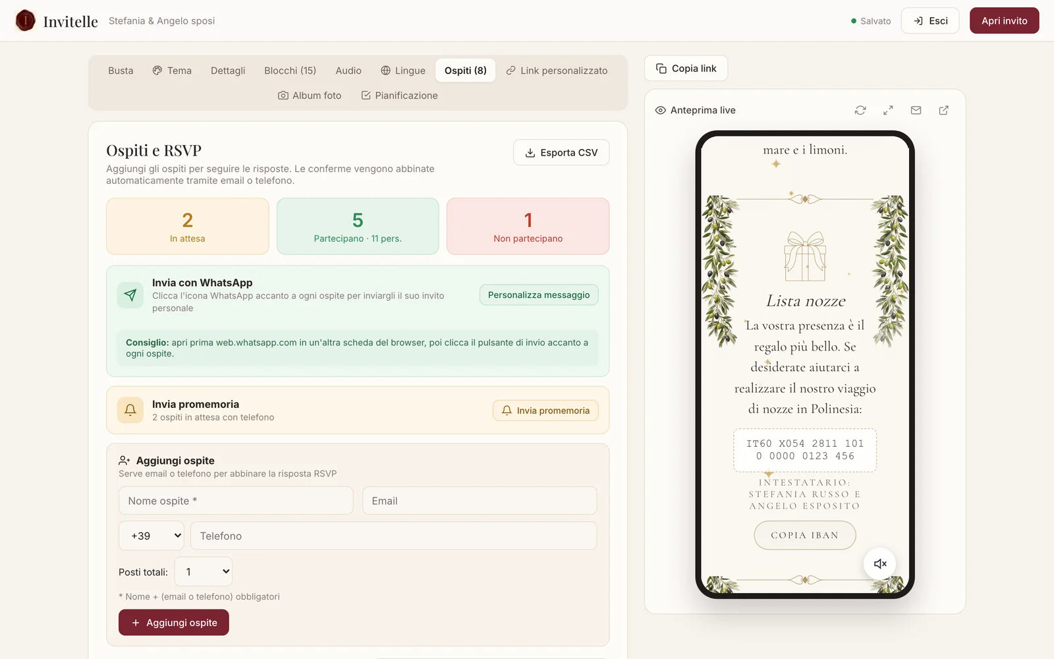Click Personalizza messaggio button
Screen dimensions: 1054x659
[x=539, y=295]
